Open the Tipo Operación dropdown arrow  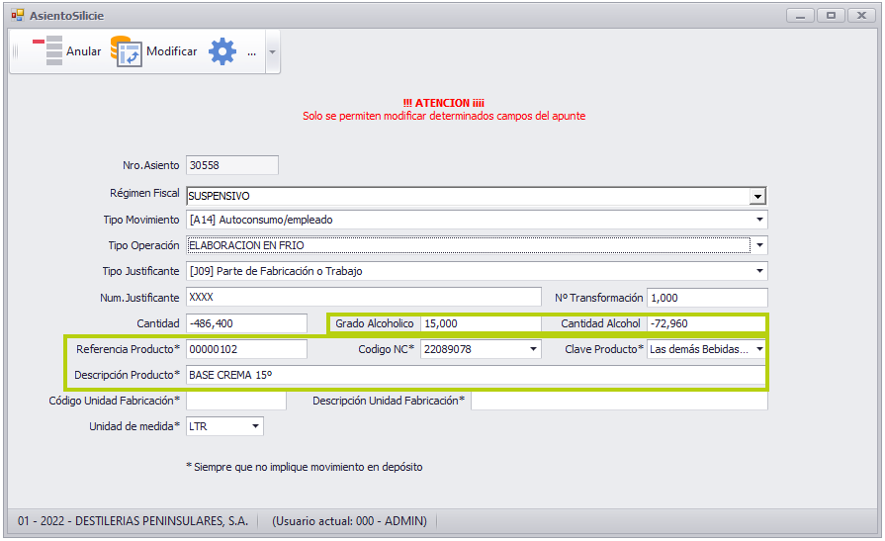click(759, 245)
